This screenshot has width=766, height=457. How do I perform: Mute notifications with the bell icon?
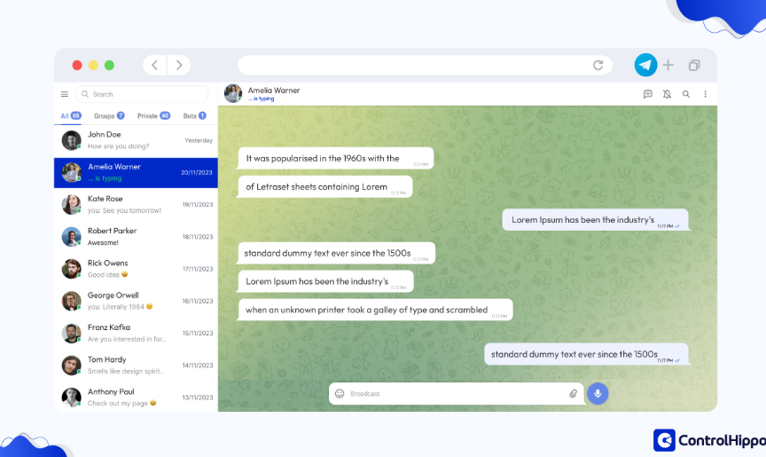point(667,94)
